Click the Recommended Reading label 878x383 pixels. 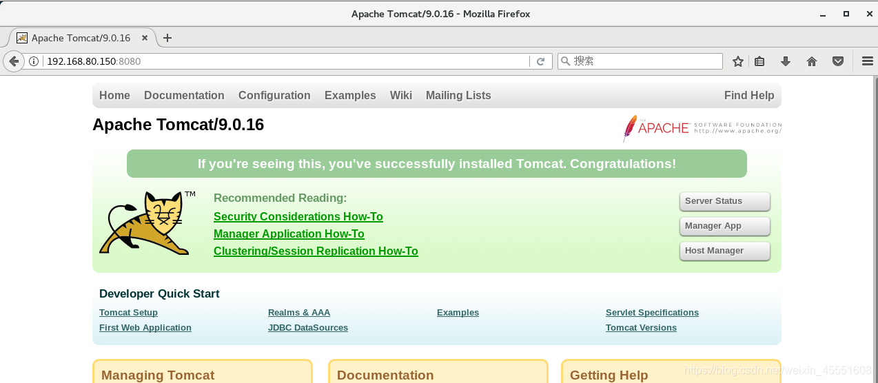click(x=280, y=198)
